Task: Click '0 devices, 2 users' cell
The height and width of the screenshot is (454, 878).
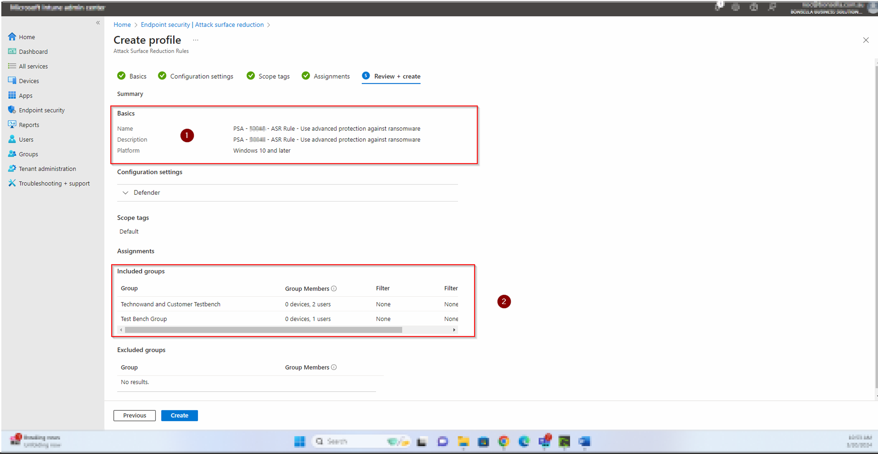Action: [308, 304]
